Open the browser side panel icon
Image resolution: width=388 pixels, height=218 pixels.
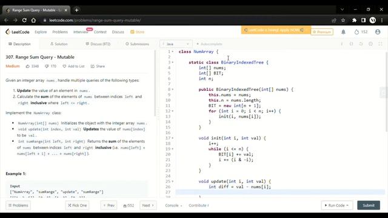(x=363, y=20)
